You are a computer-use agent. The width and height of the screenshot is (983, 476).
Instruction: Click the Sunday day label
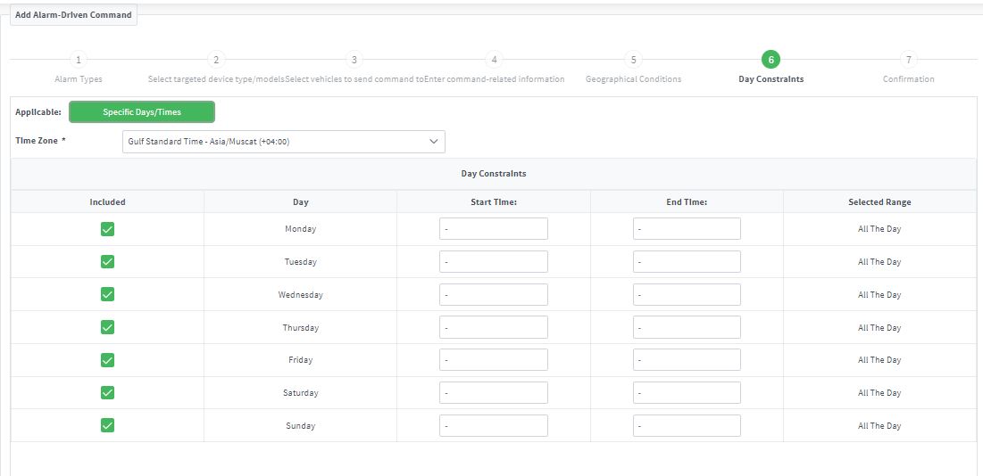tap(300, 425)
